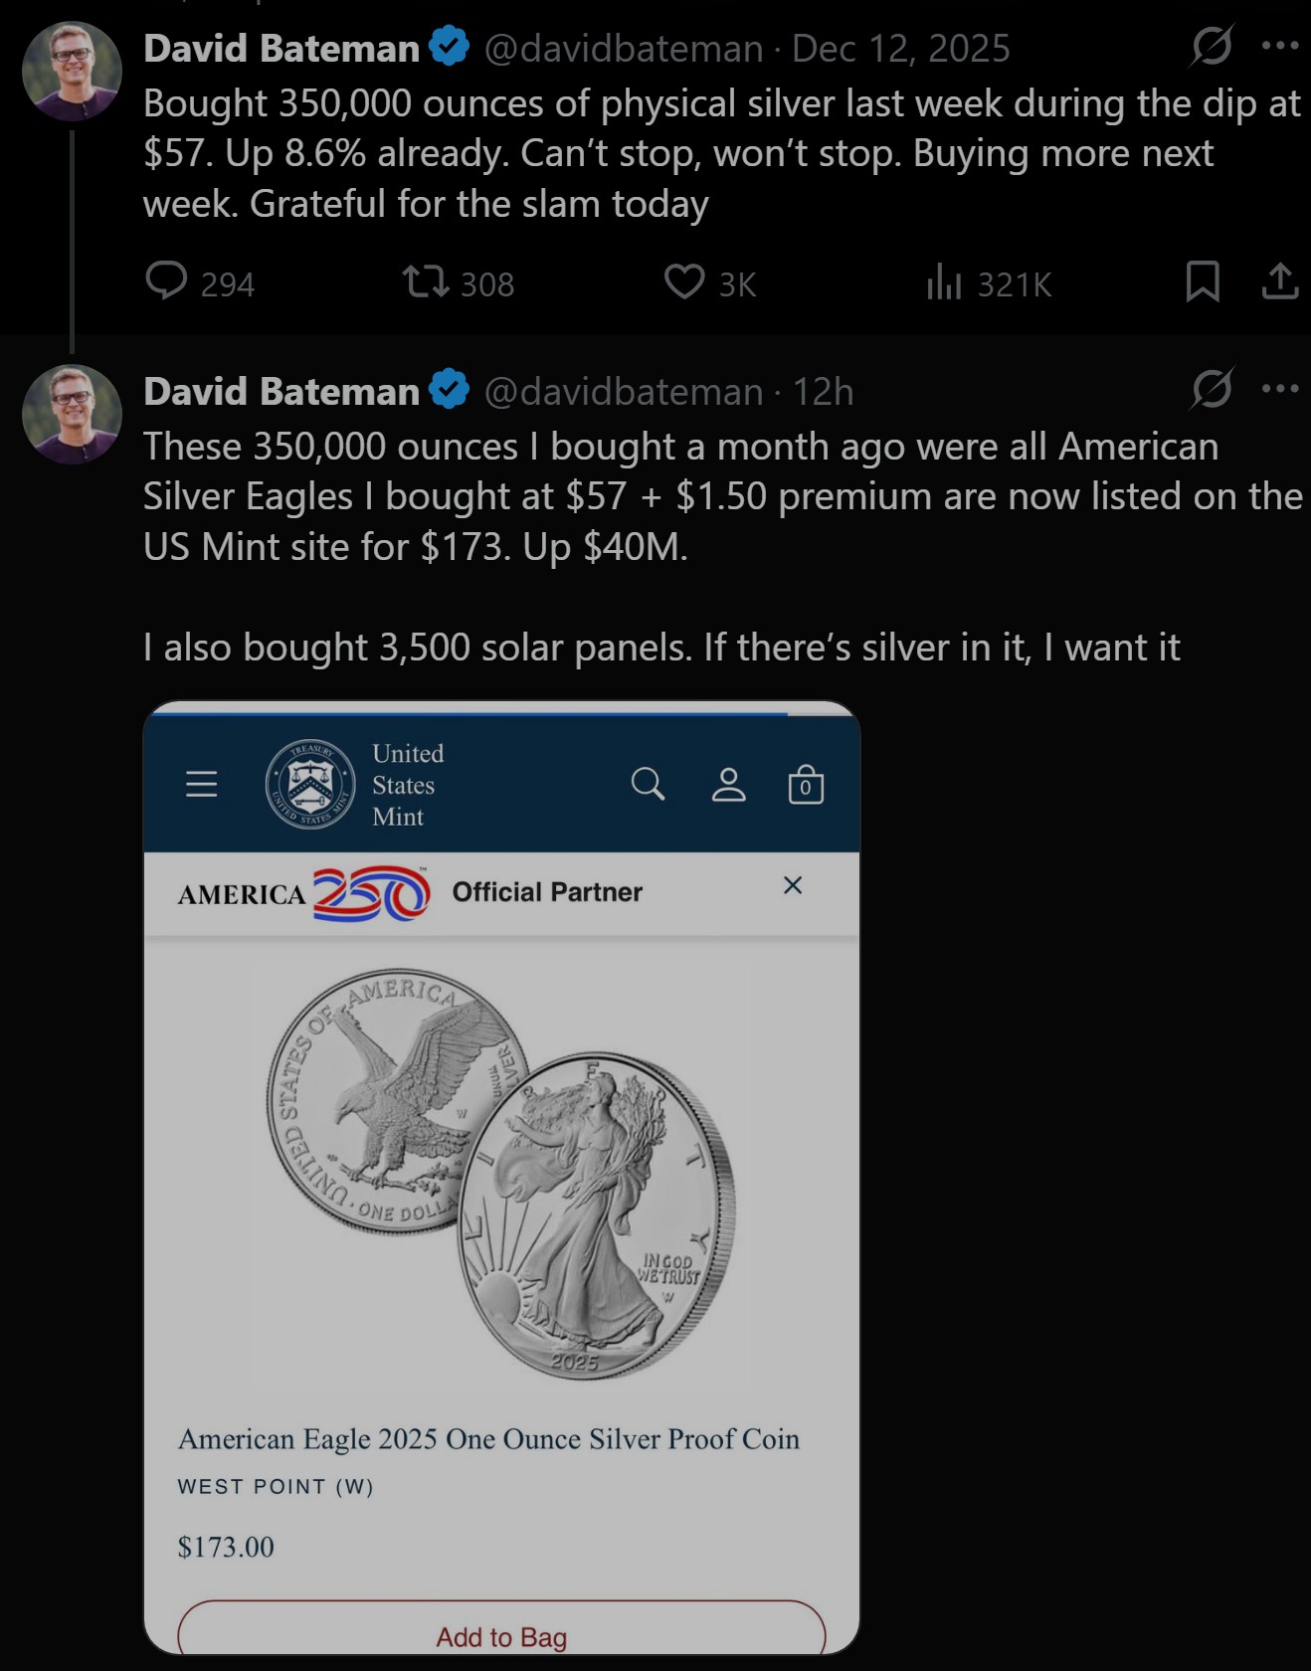The image size is (1311, 1671).
Task: Open the US Mint account profile icon
Action: pos(728,785)
